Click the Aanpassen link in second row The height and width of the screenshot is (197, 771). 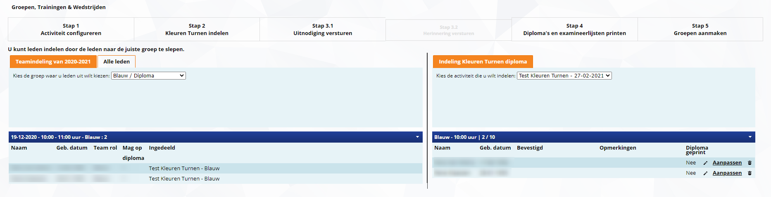[727, 173]
